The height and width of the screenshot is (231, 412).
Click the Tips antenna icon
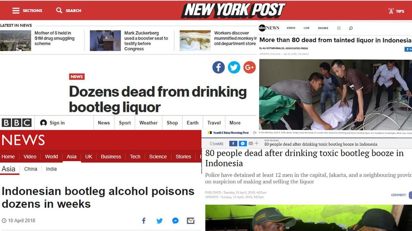point(391,11)
